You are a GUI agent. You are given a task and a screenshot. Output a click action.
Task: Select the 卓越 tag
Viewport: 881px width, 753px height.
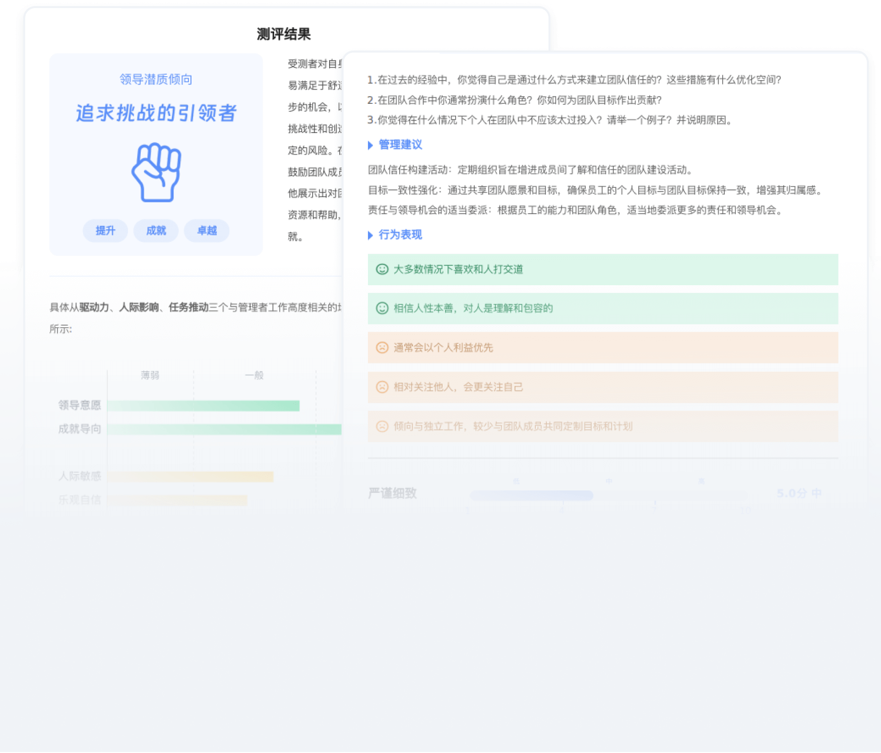[x=207, y=231]
